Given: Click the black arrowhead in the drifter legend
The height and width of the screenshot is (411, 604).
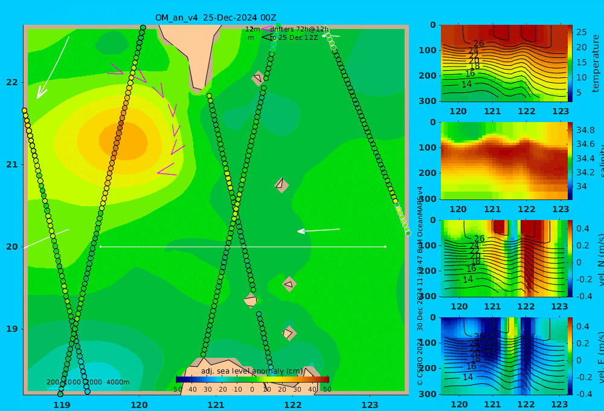Looking at the screenshot, I should click(x=266, y=37).
